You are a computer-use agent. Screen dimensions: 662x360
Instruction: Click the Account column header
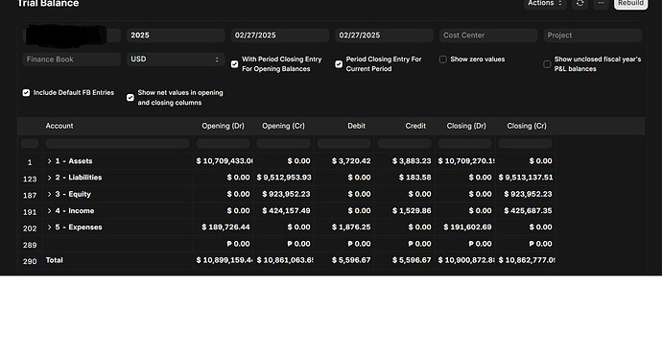(59, 126)
